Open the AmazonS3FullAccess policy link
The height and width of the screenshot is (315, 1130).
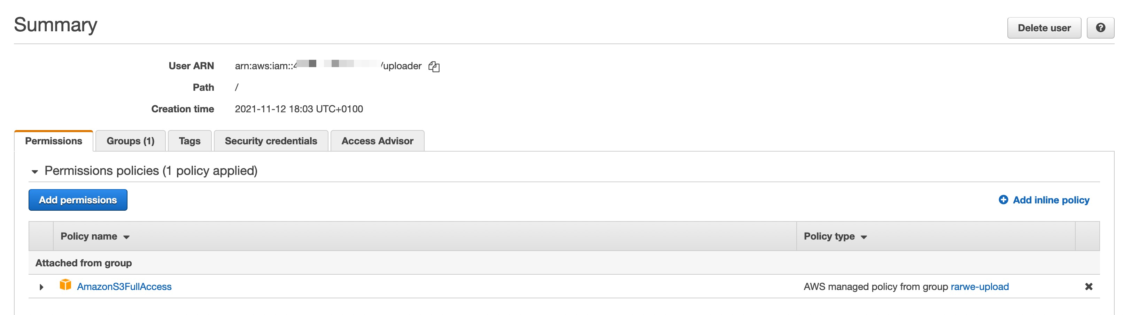pyautogui.click(x=124, y=286)
